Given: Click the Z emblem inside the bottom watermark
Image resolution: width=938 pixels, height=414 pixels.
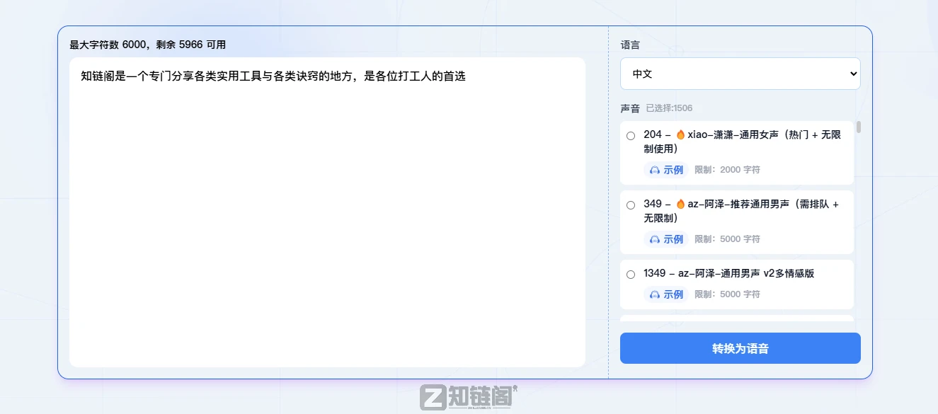Looking at the screenshot, I should pos(431,398).
